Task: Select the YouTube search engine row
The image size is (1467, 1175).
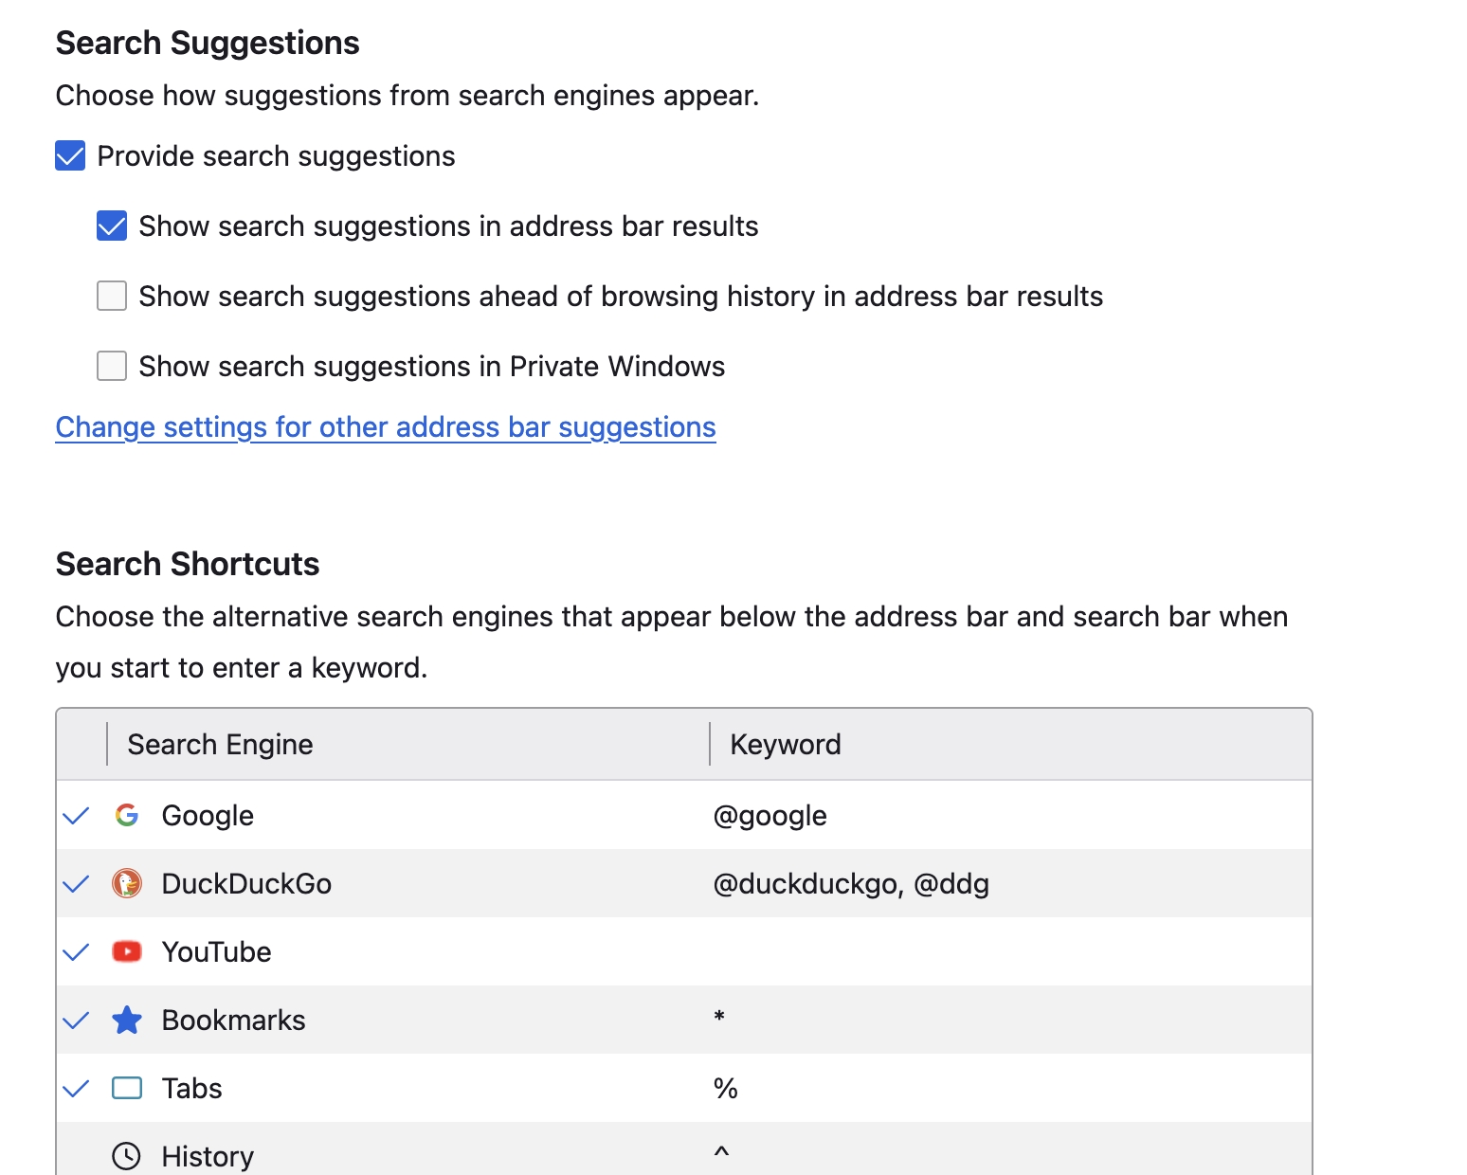Action: click(217, 951)
